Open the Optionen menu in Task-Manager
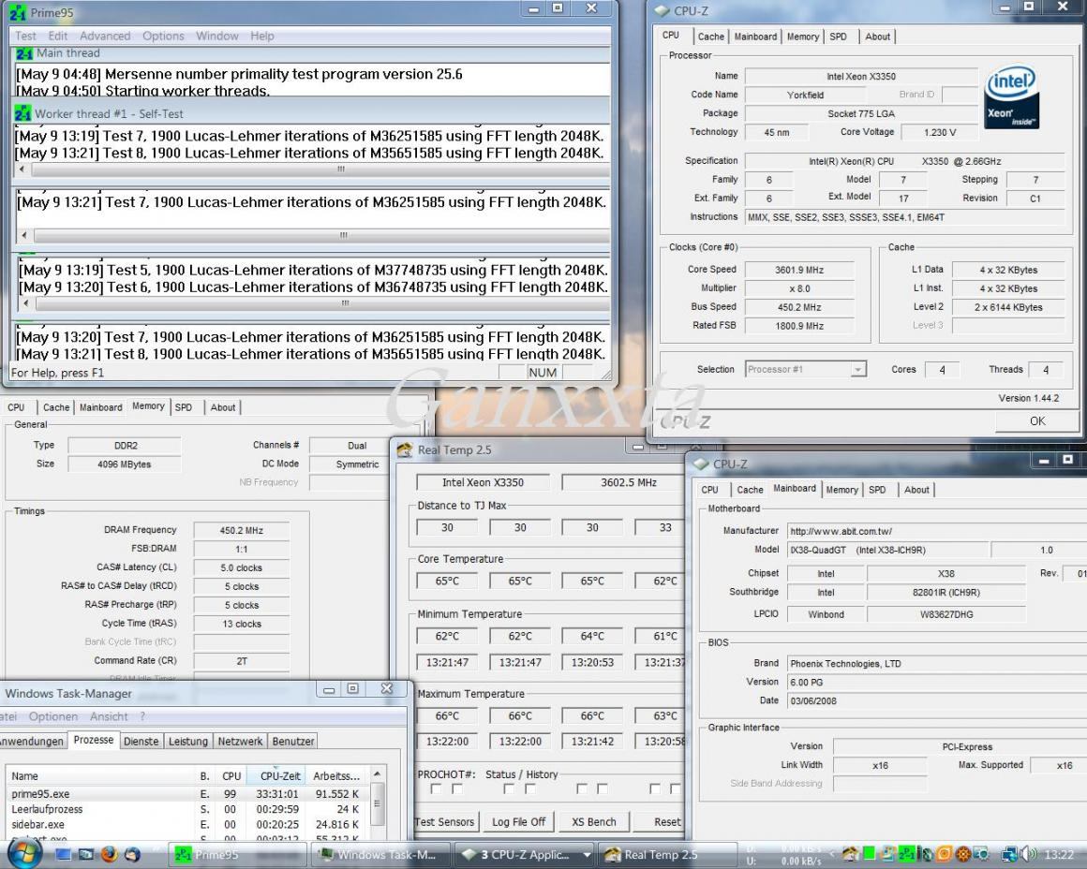The image size is (1087, 869). pyautogui.click(x=53, y=716)
